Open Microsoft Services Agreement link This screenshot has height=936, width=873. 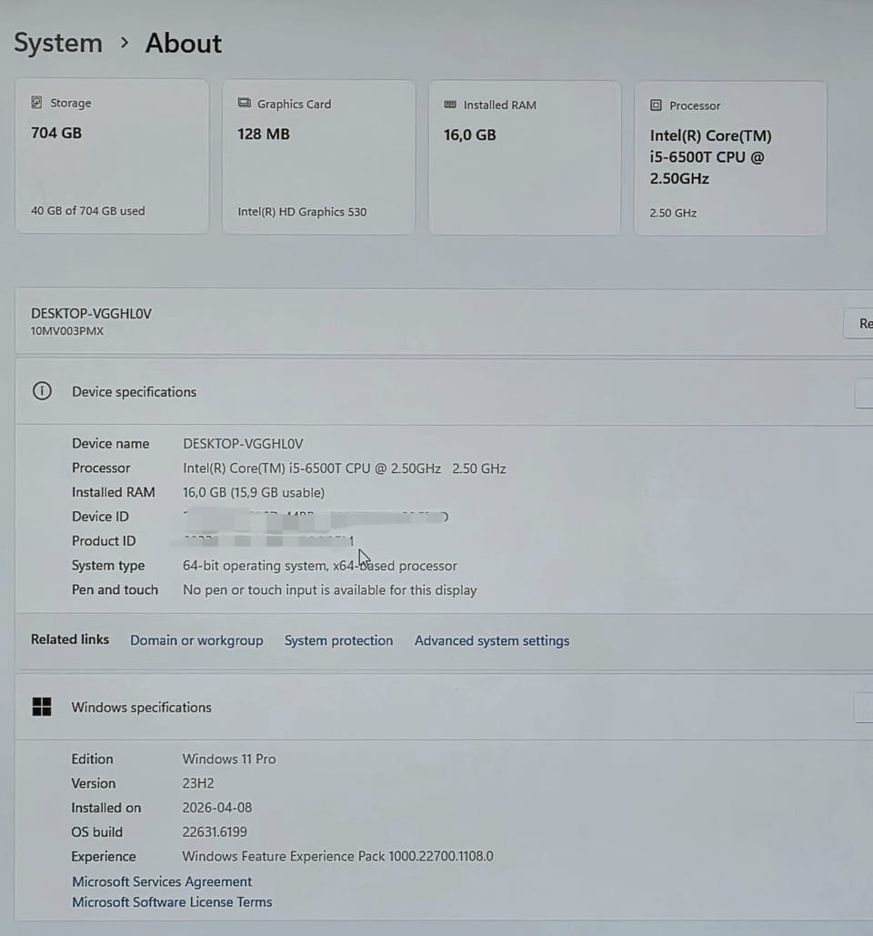pos(162,881)
